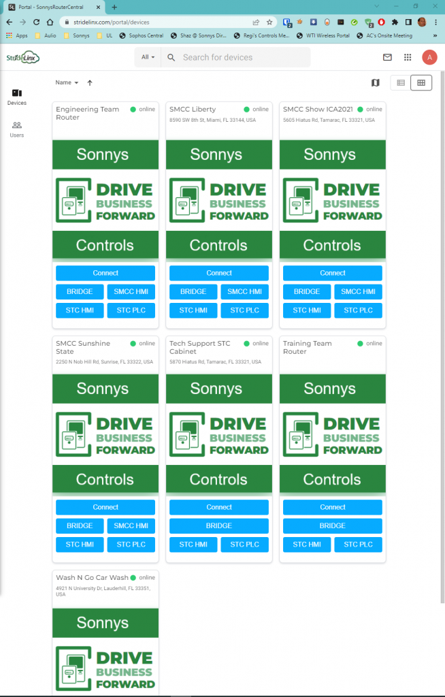
Task: Click the StrideLinx logo
Action: (x=22, y=58)
